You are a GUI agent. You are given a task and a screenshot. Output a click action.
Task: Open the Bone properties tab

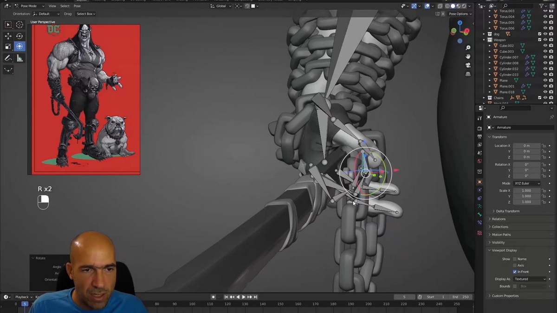tap(479, 214)
